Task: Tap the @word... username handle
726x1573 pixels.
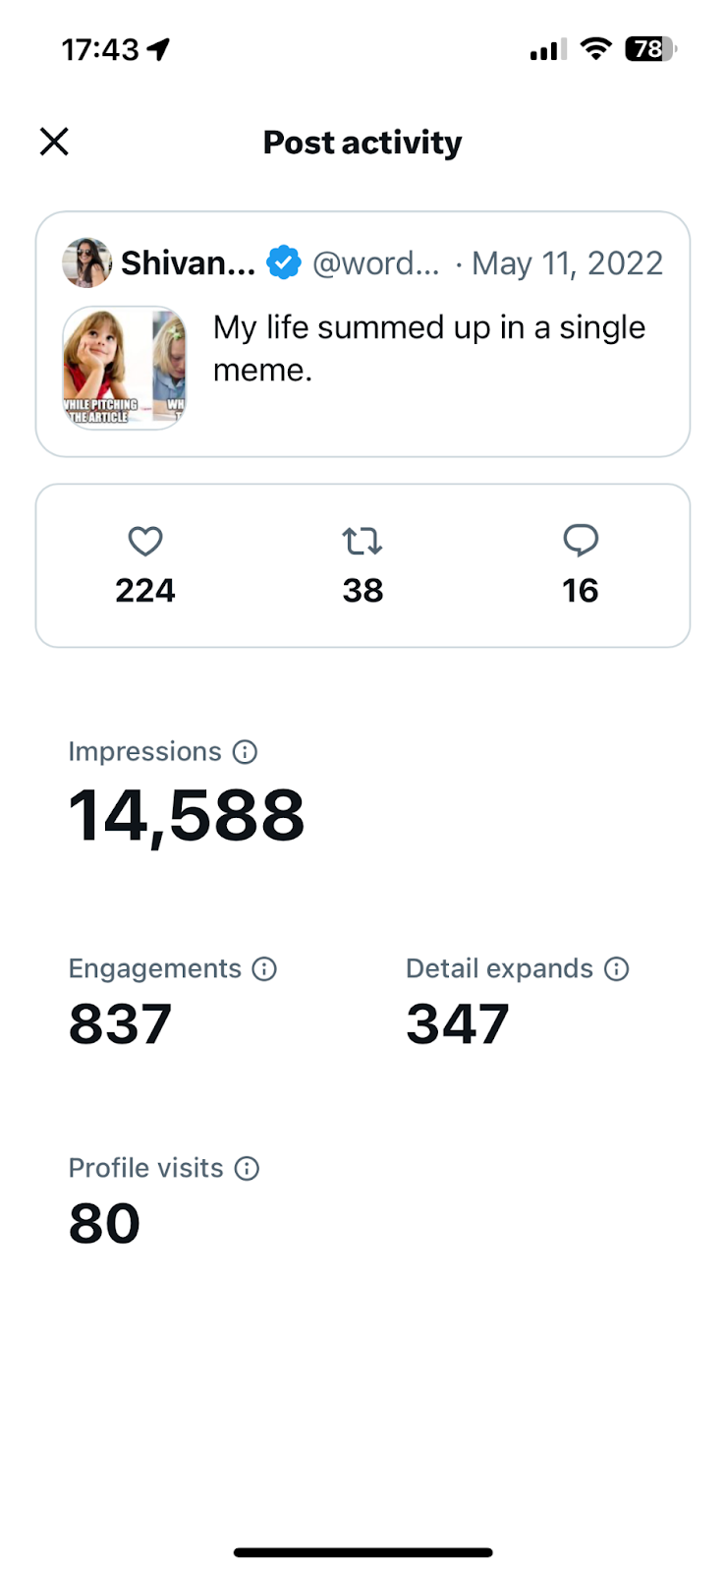Action: coord(376,262)
